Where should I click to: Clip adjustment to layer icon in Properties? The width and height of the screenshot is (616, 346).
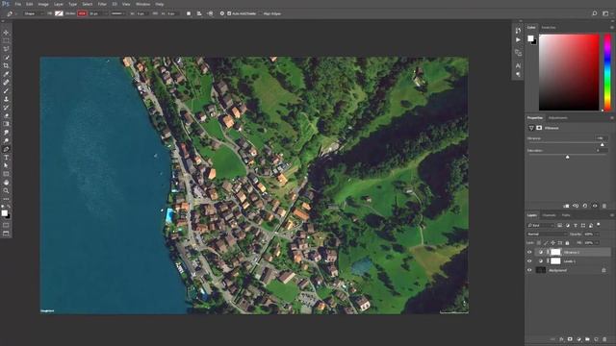[566, 206]
